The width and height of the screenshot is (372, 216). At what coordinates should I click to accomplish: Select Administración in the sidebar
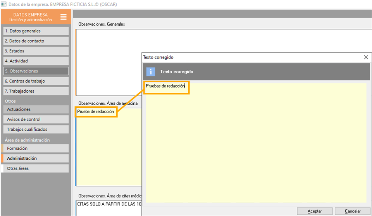coord(36,158)
